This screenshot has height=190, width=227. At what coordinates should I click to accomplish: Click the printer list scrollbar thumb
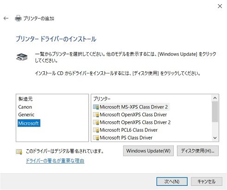[x=215, y=112]
